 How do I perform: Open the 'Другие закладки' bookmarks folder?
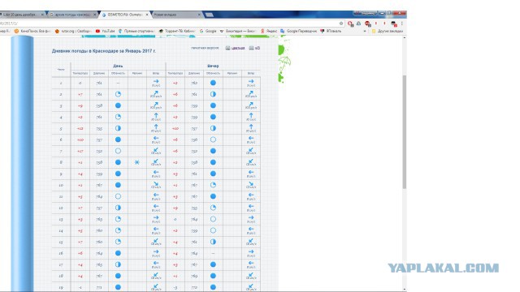pos(387,31)
